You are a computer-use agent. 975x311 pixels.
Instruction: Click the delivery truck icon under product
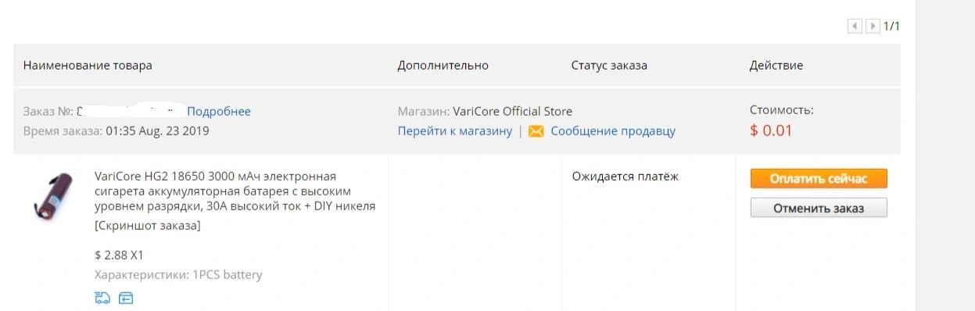tap(102, 298)
